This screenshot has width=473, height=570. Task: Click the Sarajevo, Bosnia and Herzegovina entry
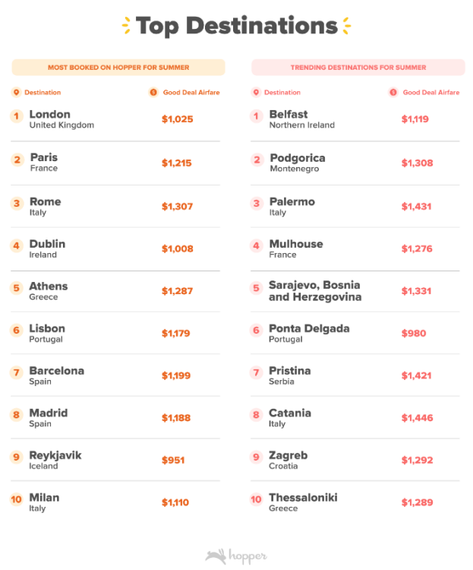tap(315, 291)
